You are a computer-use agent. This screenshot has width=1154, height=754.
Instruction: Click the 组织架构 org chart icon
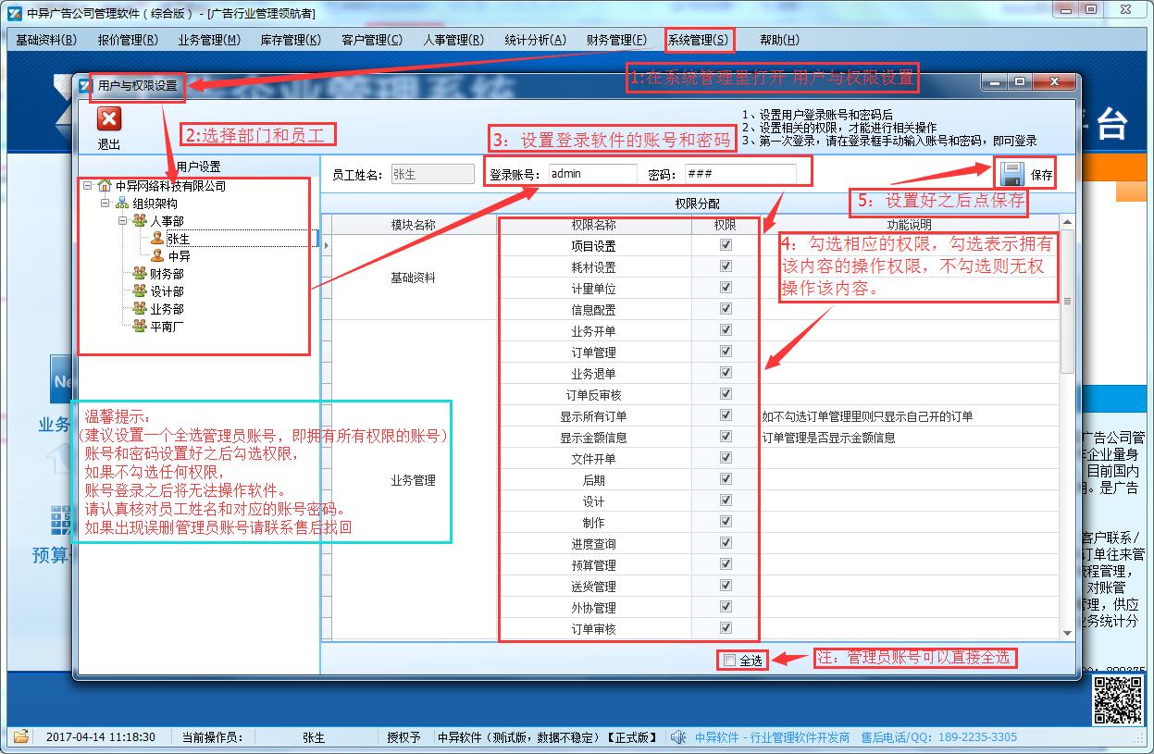click(122, 204)
